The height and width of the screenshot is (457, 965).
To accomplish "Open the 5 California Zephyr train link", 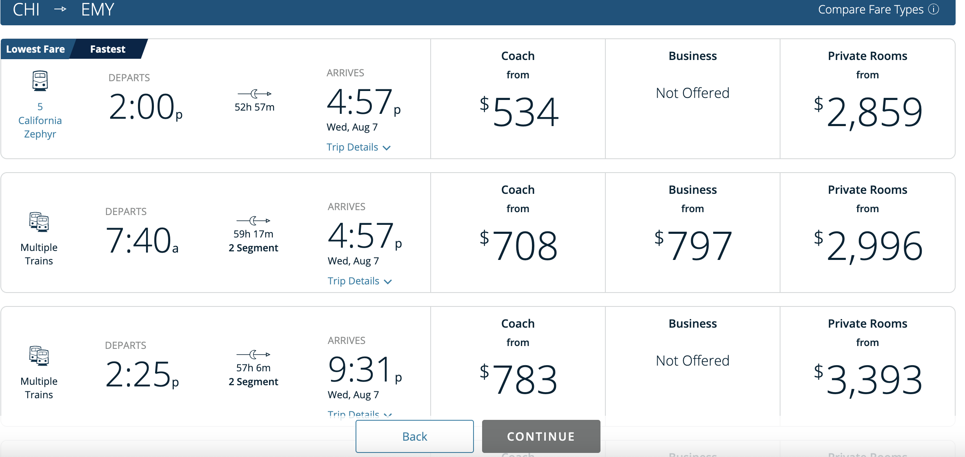I will pos(40,120).
